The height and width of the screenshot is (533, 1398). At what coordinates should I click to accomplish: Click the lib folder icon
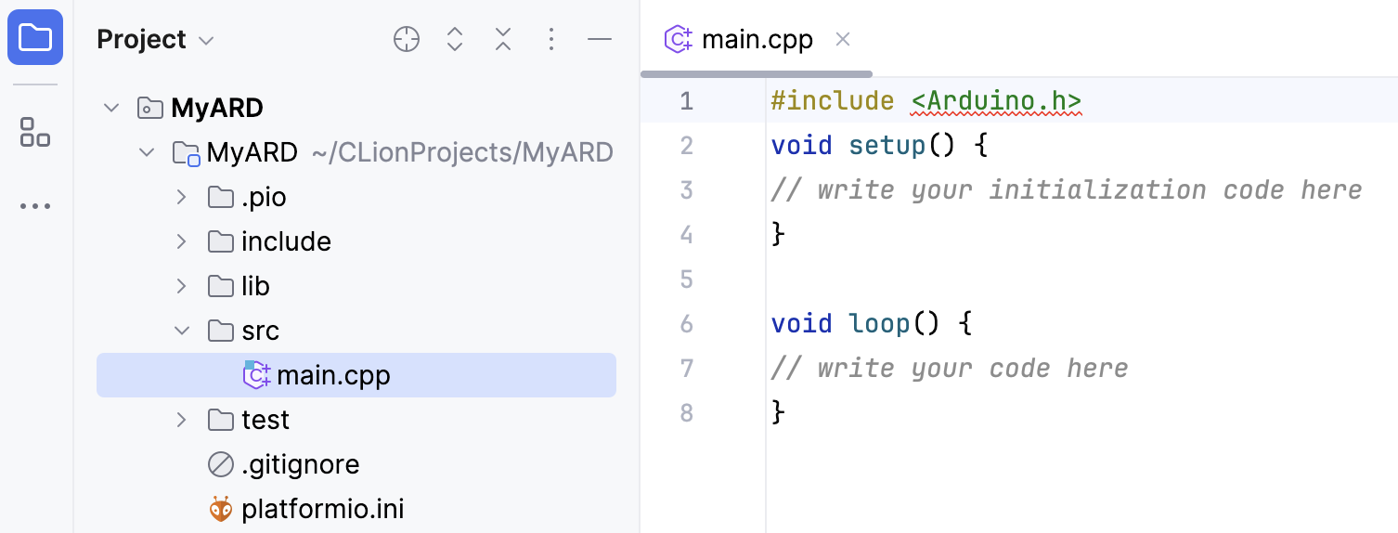click(x=221, y=286)
